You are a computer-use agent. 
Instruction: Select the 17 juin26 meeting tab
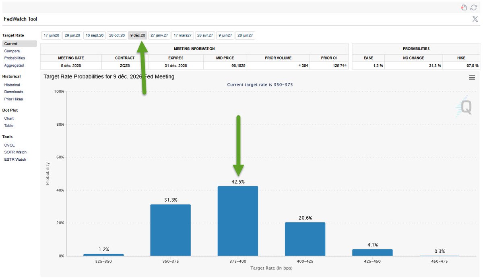click(52, 35)
